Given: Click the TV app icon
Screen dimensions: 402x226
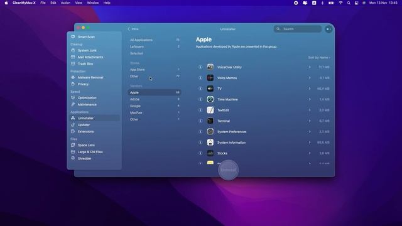Looking at the screenshot, I should tap(210, 89).
